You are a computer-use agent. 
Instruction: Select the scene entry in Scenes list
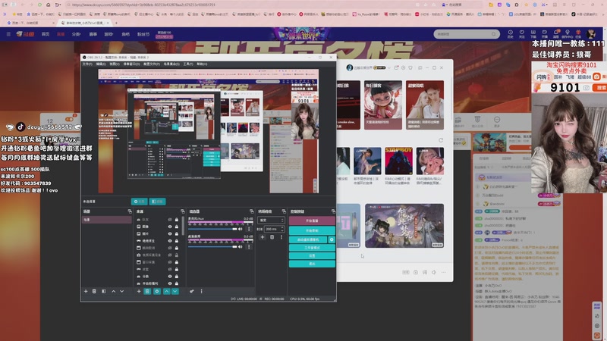click(106, 220)
